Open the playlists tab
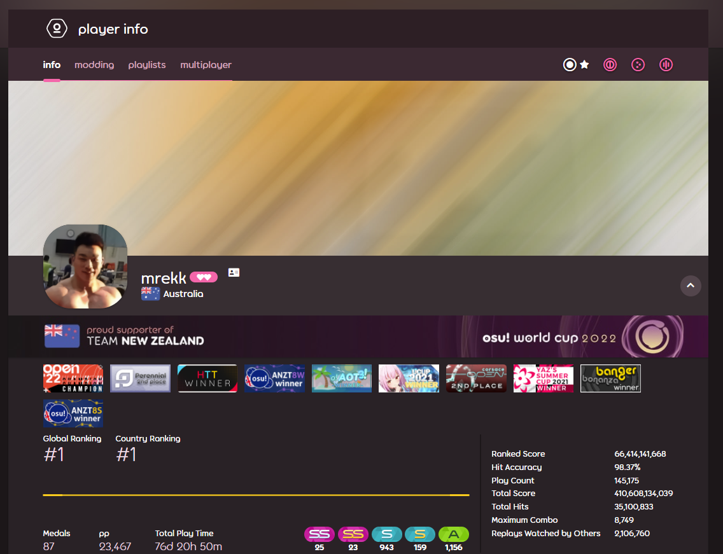Screen dimensions: 723x554 pos(147,64)
